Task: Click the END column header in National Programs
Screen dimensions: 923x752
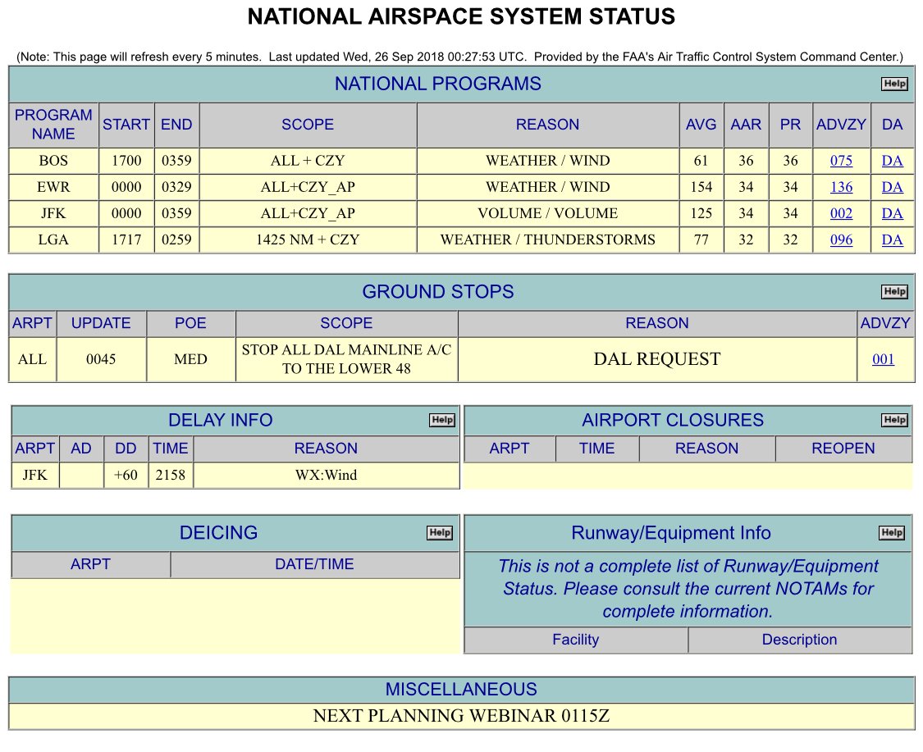Action: point(176,124)
